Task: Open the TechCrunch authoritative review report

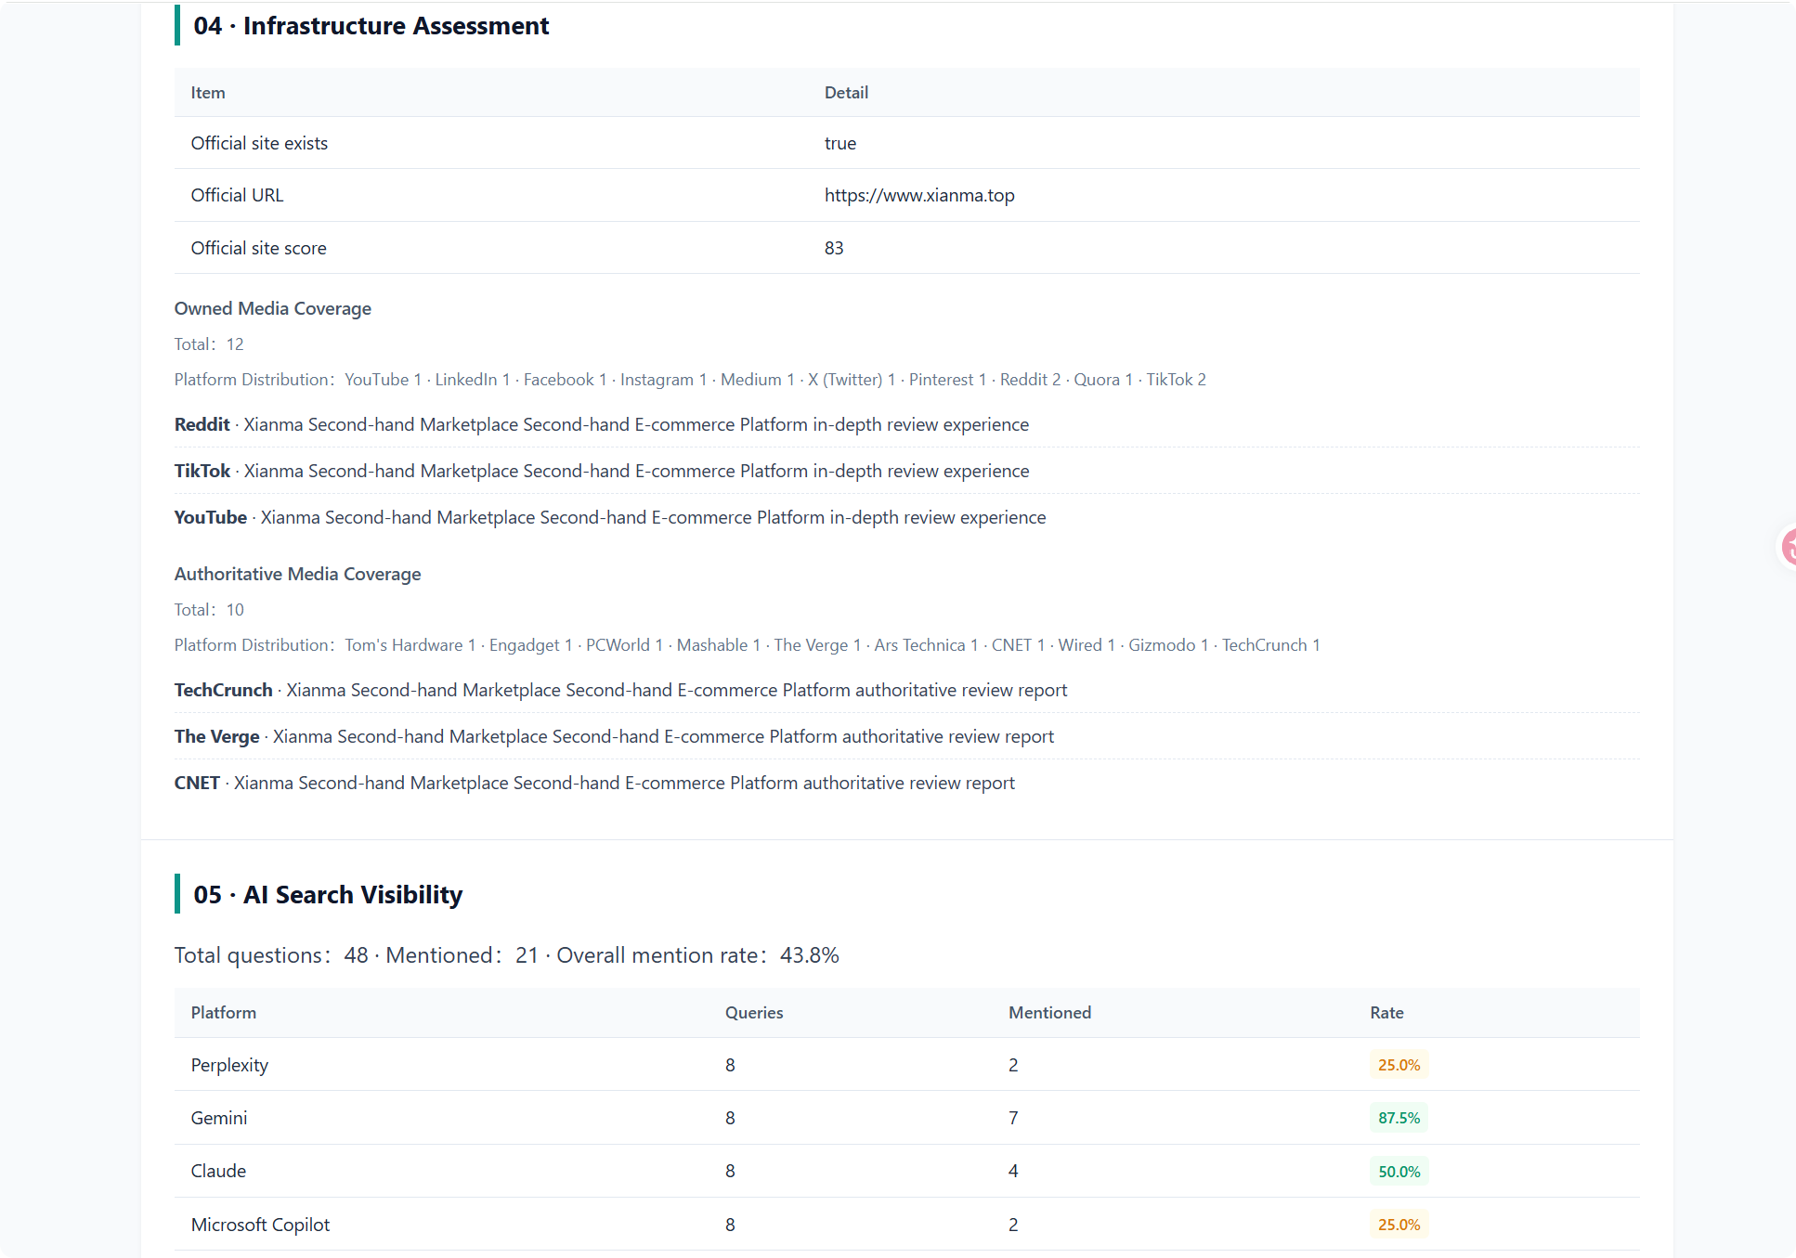Action: click(620, 690)
